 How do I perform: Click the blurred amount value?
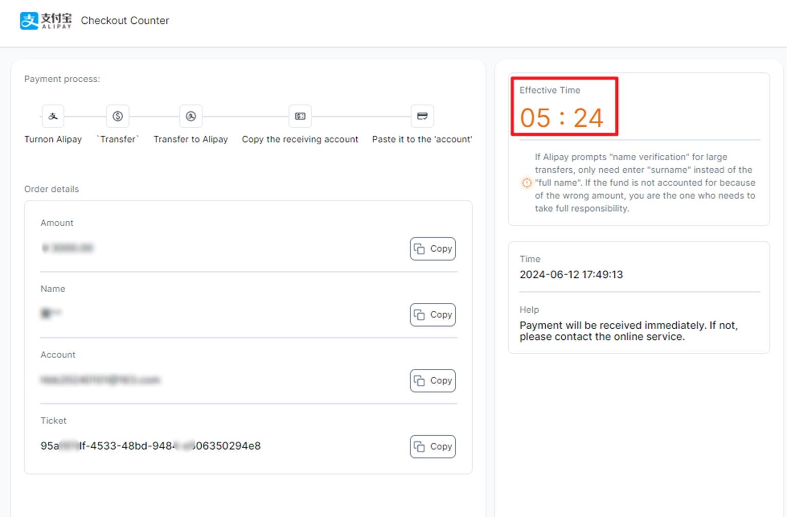pyautogui.click(x=67, y=248)
